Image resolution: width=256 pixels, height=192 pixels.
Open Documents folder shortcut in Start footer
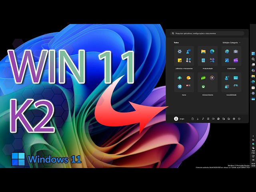(192, 119)
